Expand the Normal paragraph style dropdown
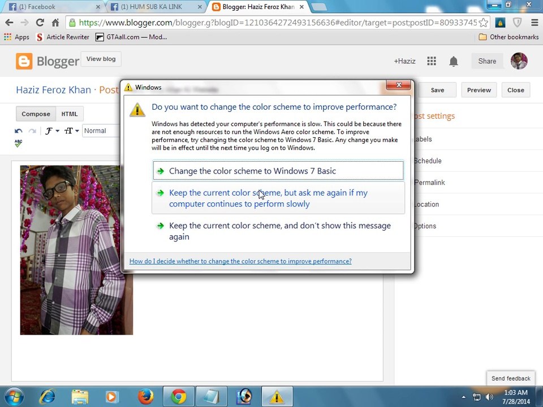This screenshot has height=407, width=543. (x=101, y=131)
